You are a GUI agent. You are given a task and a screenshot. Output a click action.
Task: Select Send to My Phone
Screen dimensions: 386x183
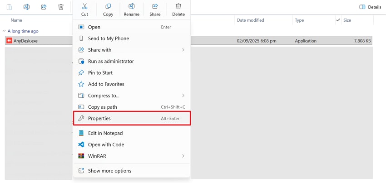click(x=132, y=39)
